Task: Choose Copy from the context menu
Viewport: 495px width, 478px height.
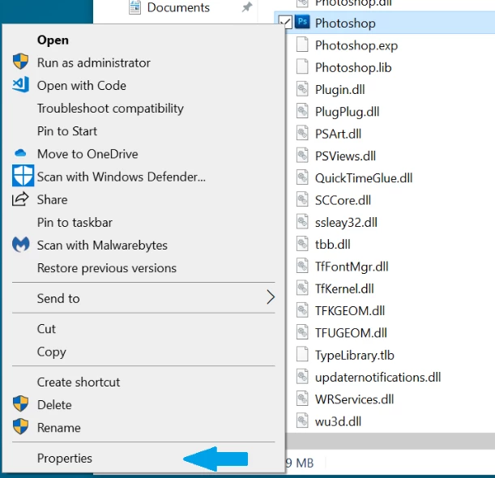Action: tap(52, 352)
